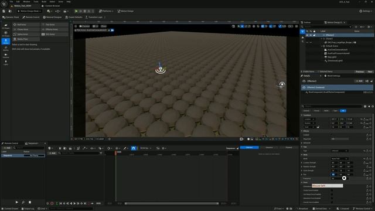Viewport: 375px width, 211px height.
Task: Open the Type dropdown in the Details panel
Action: coord(340,151)
